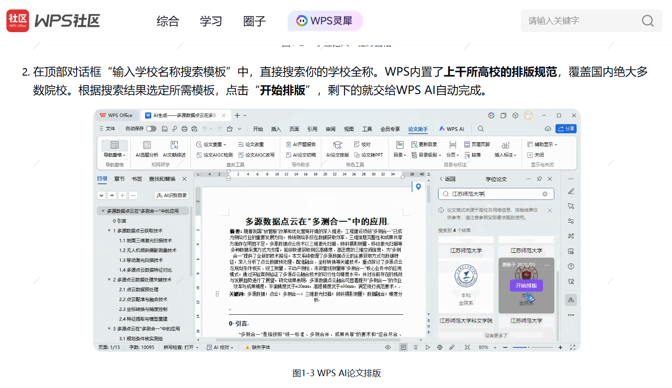Click the AI识别目录 button
The height and width of the screenshot is (388, 672).
click(x=172, y=195)
